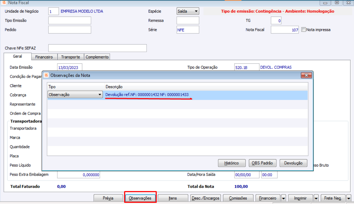The height and width of the screenshot is (204, 354).
Task: Click the Data/Hora Saída date field
Action: [x=247, y=175]
